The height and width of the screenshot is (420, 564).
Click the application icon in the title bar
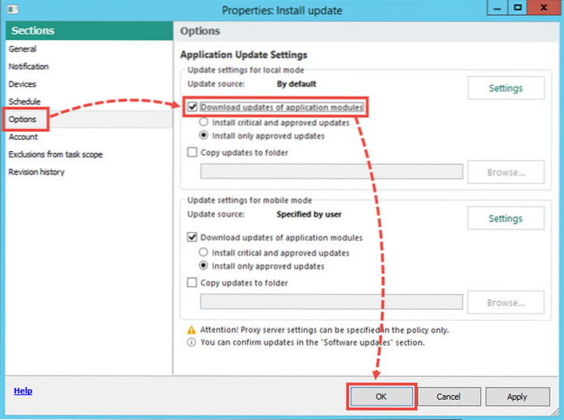pos(15,10)
